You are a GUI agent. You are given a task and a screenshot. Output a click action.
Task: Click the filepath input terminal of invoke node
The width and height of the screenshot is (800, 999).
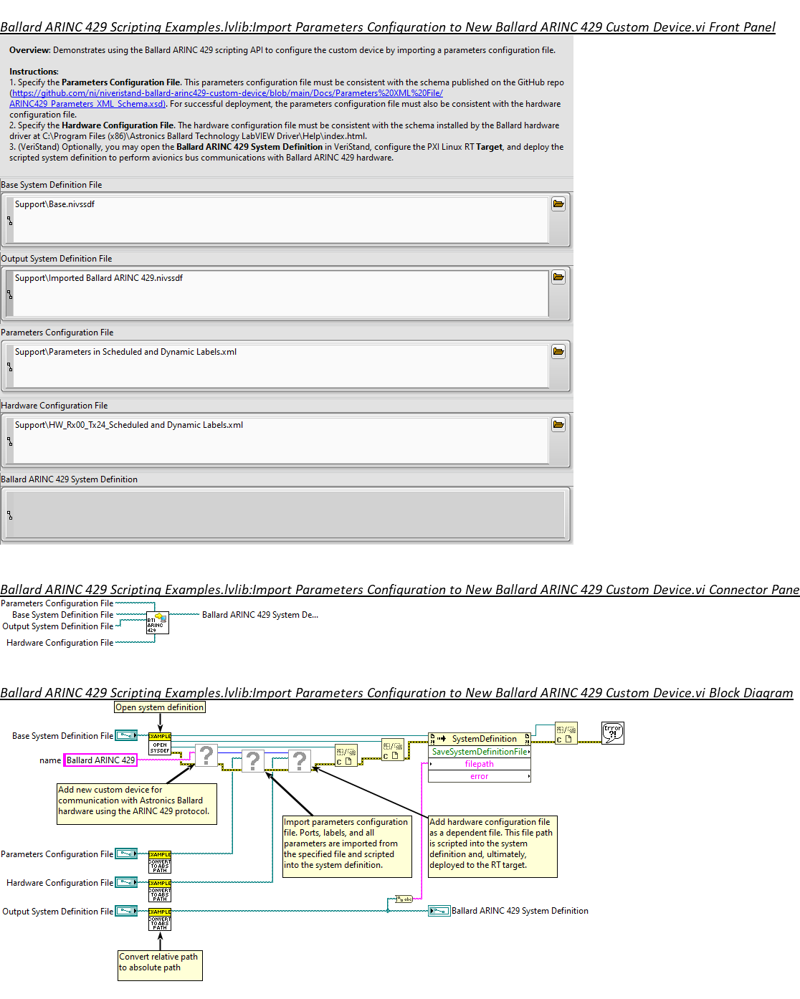pos(480,764)
